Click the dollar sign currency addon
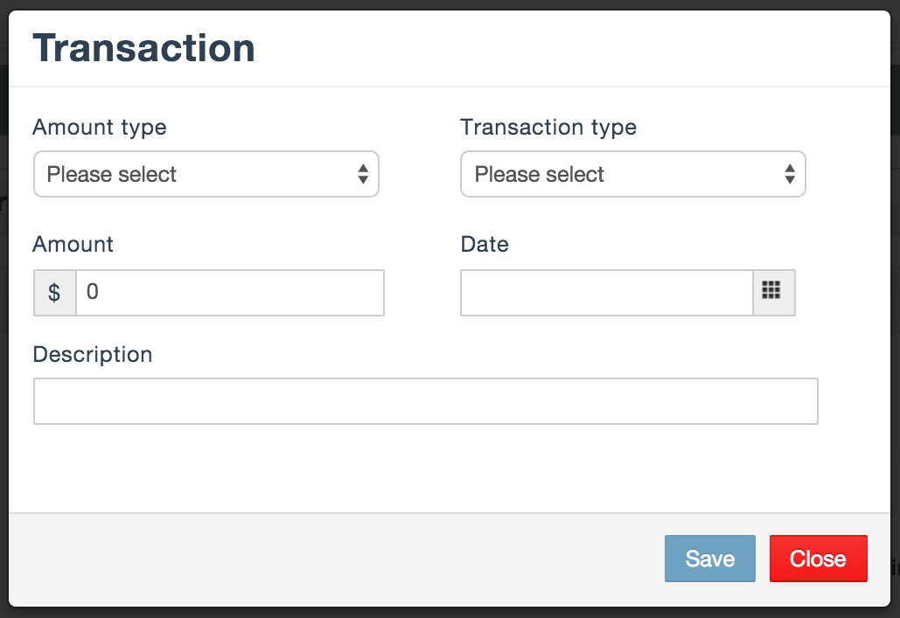Viewport: 900px width, 618px height. tap(54, 293)
